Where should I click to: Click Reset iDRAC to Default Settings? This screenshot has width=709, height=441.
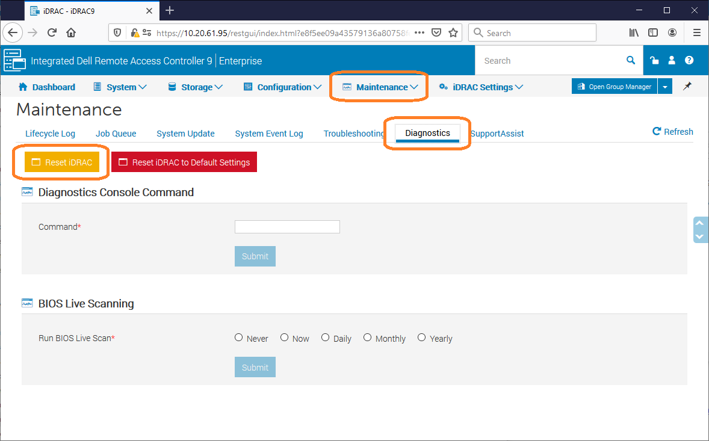184,162
